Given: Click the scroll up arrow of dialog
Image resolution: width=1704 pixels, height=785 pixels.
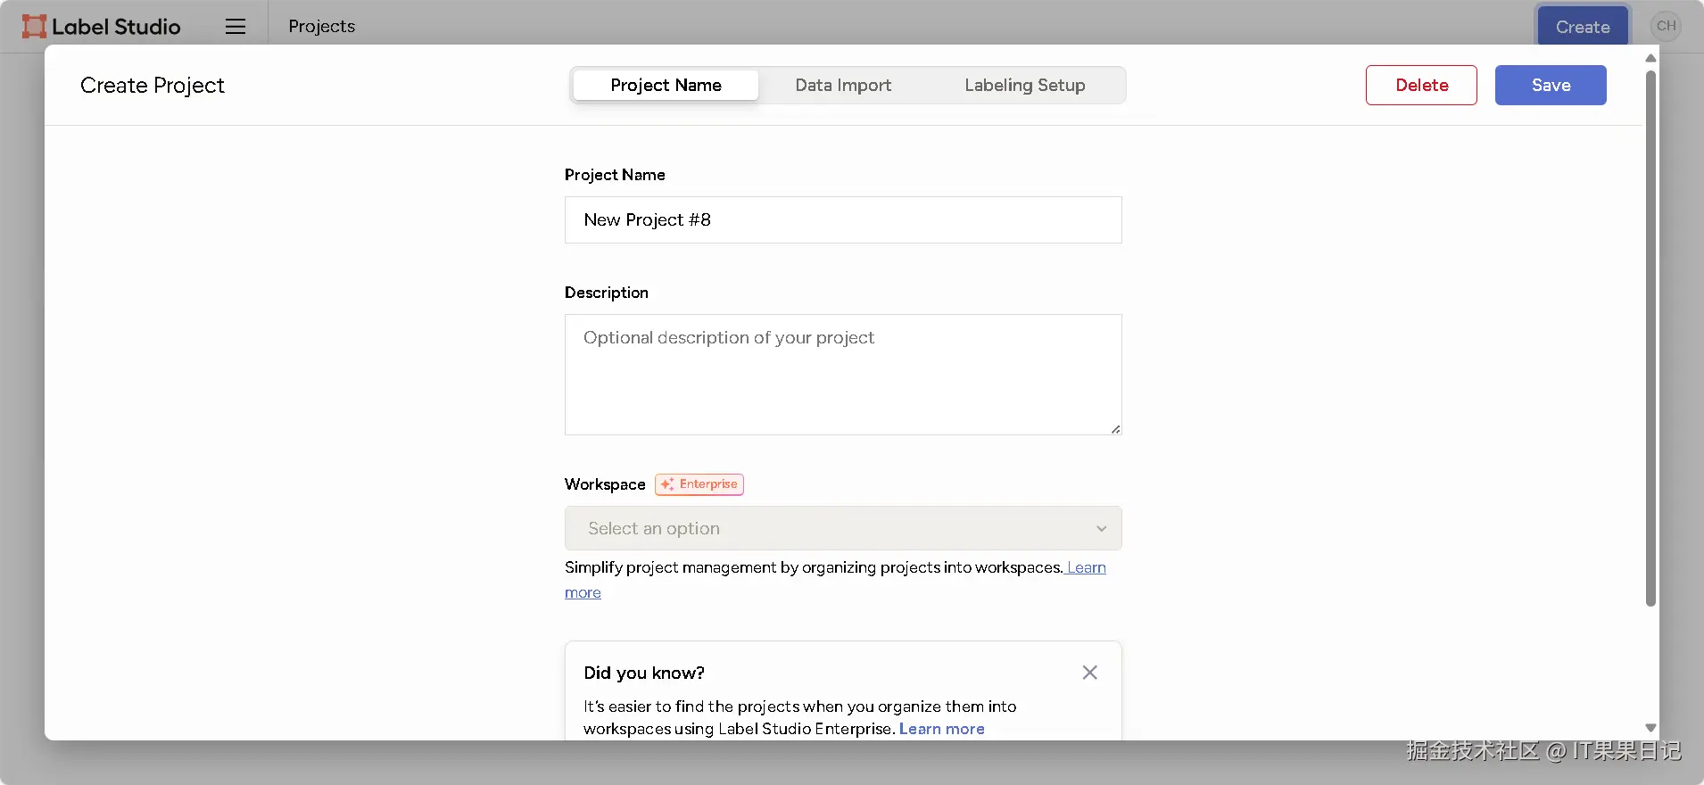Looking at the screenshot, I should tap(1650, 58).
